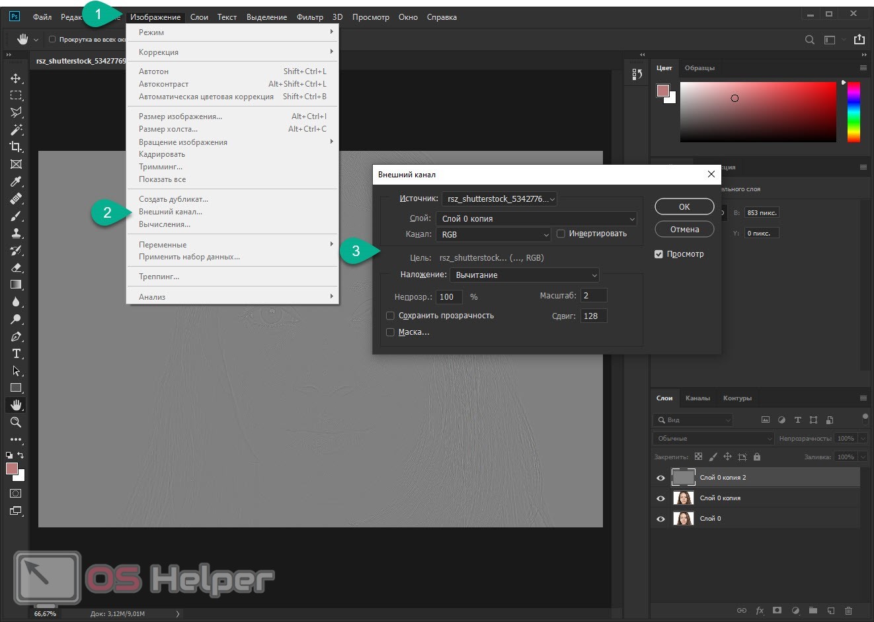874x622 pixels.
Task: Select the Frame tool
Action: pyautogui.click(x=16, y=164)
